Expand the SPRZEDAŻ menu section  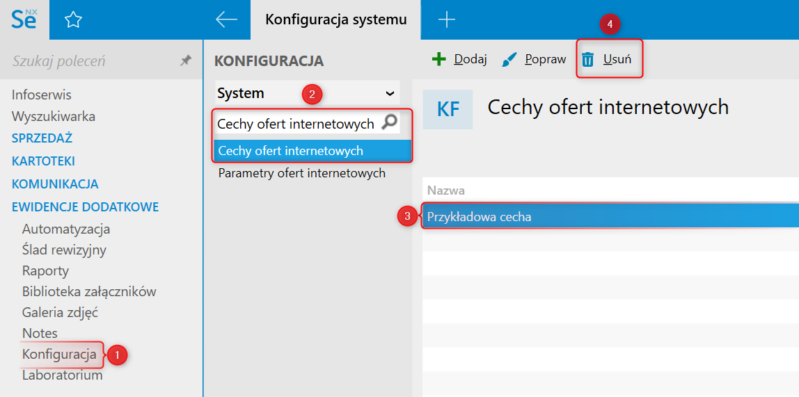click(x=42, y=138)
